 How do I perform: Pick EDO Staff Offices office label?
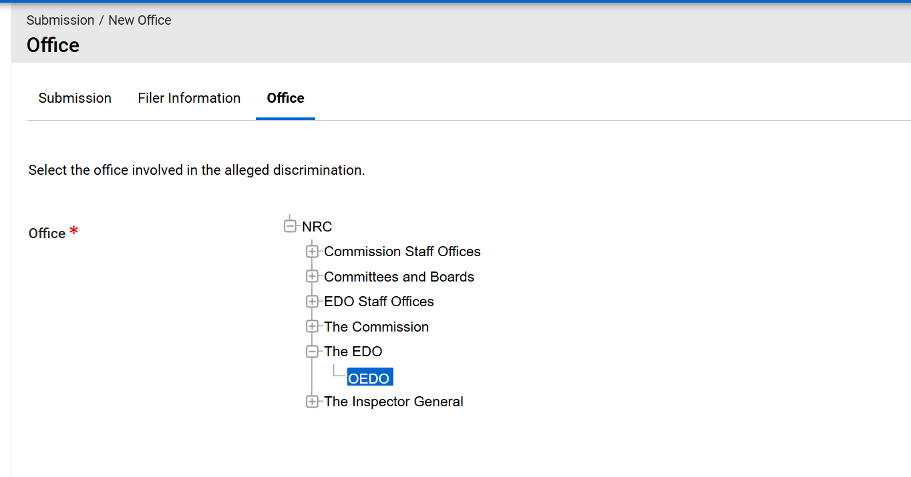(379, 302)
